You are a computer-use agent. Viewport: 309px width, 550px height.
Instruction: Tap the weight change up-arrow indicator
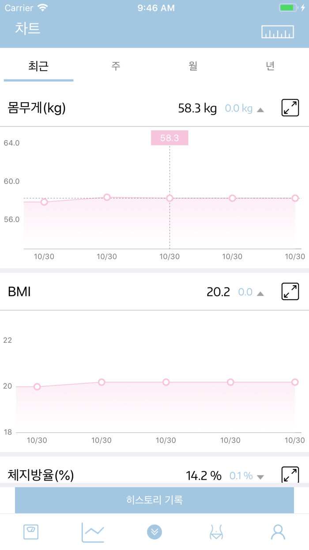pyautogui.click(x=260, y=110)
